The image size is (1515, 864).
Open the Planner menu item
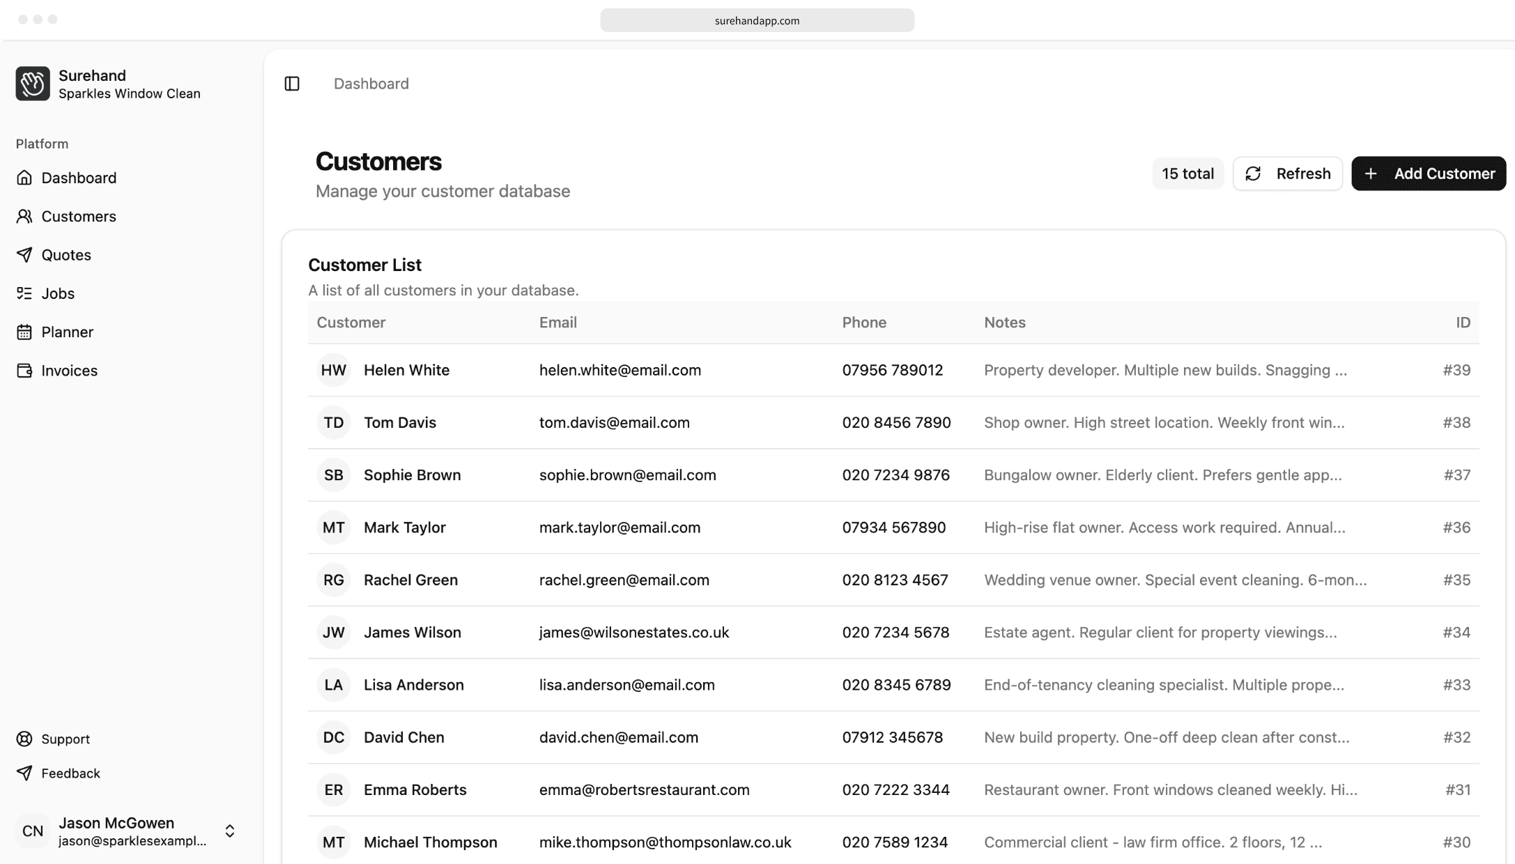pos(67,332)
